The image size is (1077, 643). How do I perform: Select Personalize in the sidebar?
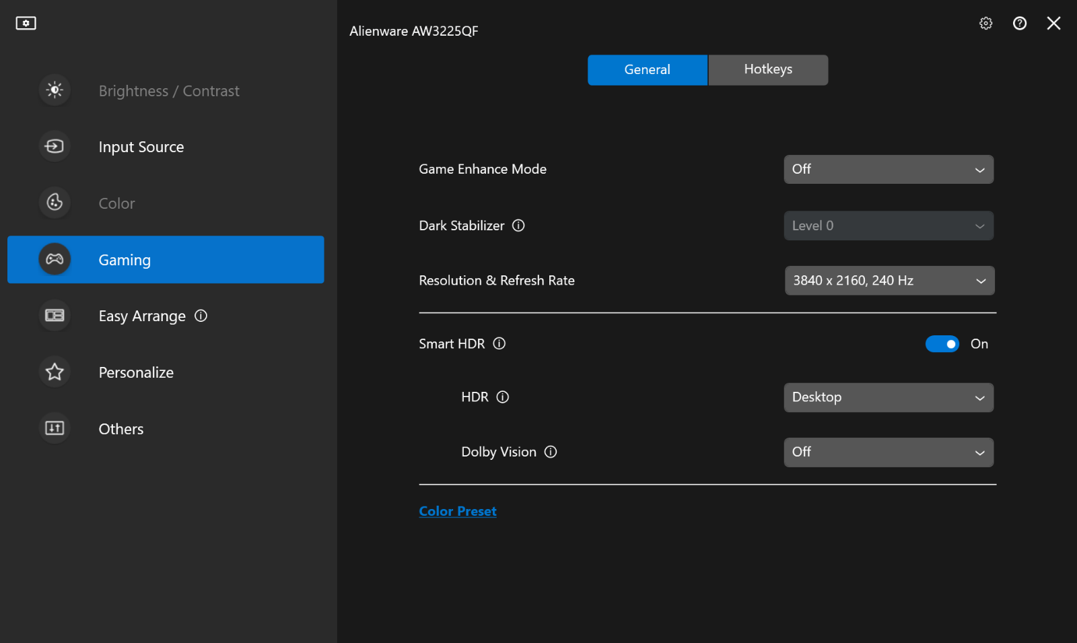[x=166, y=372]
